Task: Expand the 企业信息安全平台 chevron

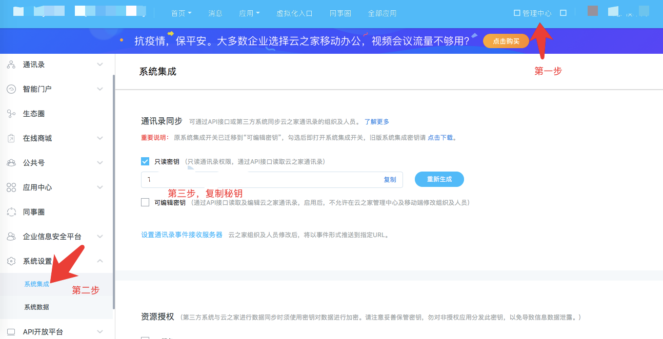Action: tap(100, 237)
